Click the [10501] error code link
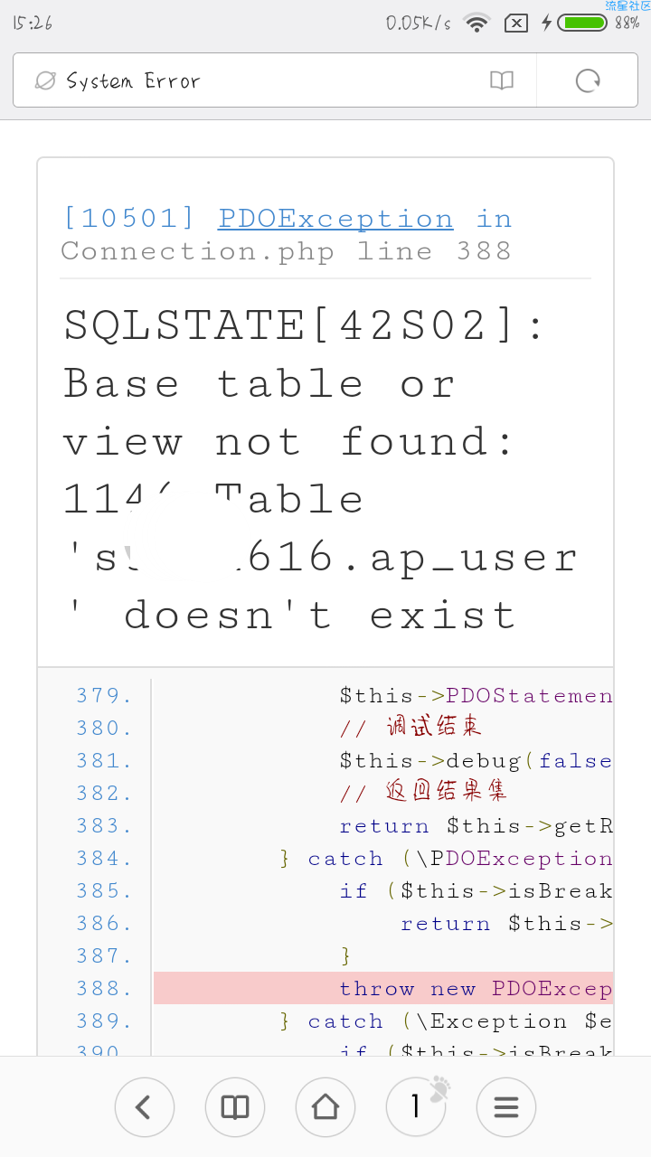651x1157 pixels. click(128, 219)
